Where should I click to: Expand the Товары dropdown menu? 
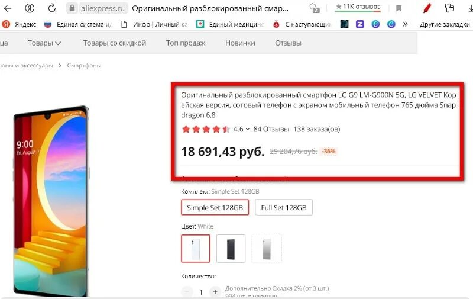coord(44,43)
